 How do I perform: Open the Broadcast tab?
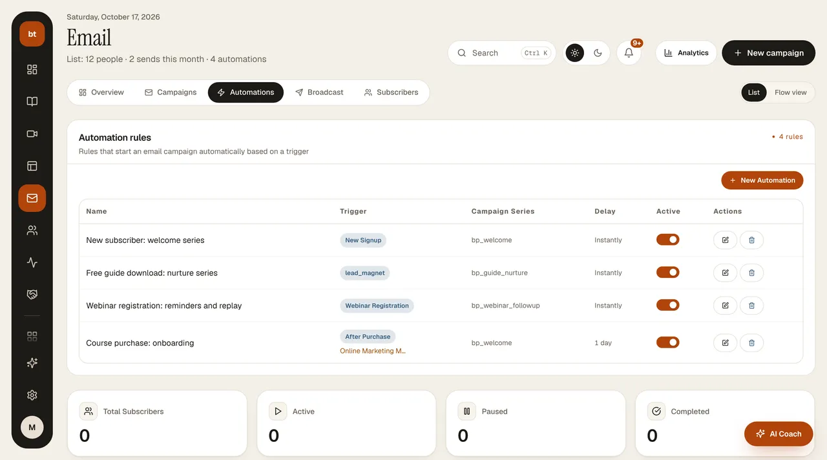319,92
